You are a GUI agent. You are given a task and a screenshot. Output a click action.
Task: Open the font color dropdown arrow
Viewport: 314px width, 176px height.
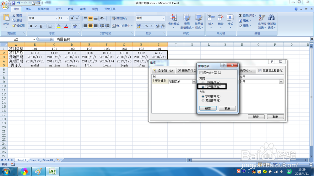point(70,26)
